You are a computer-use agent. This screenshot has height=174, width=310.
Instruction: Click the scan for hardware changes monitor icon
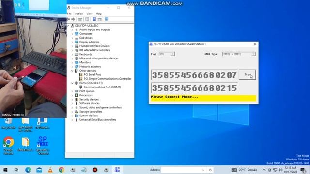(107, 19)
